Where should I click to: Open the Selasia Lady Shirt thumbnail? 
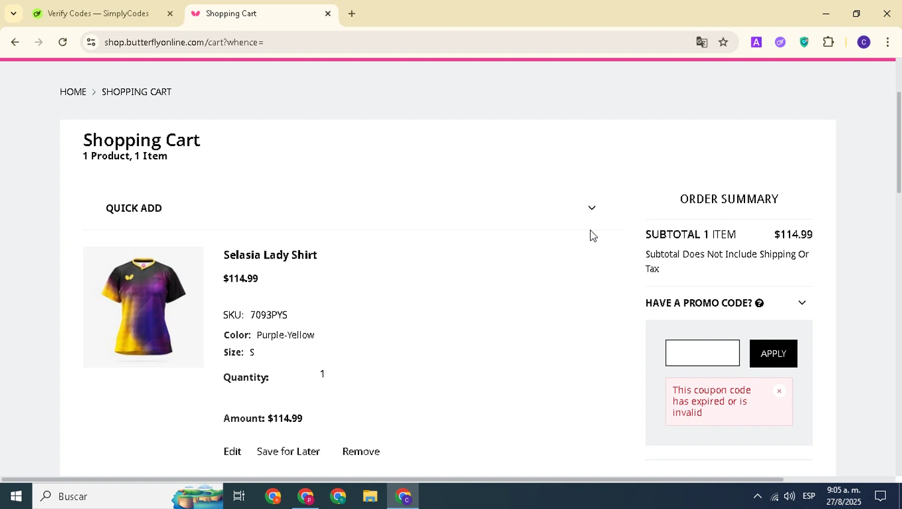pyautogui.click(x=143, y=307)
